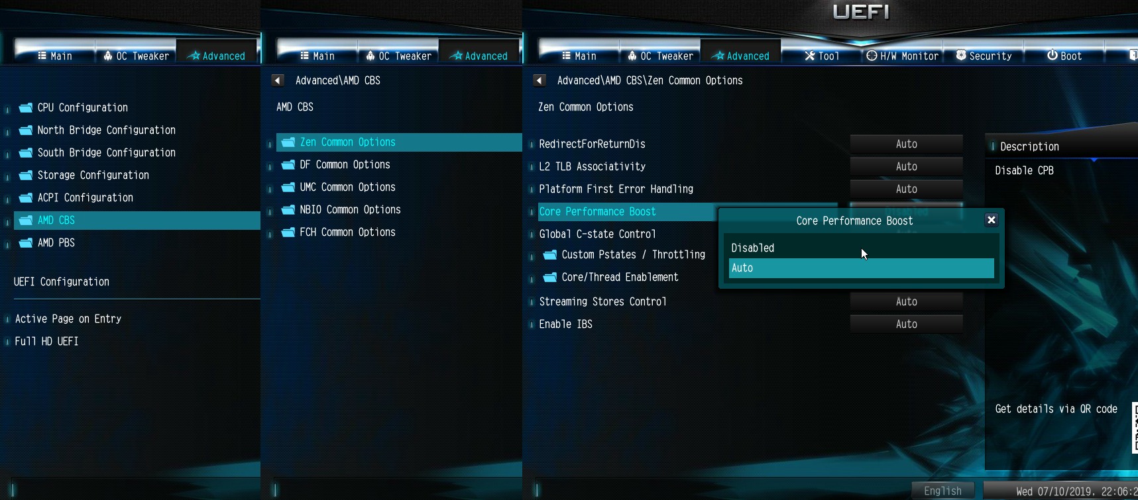Click back arrow beside Advanced\AMD CBS path

[x=278, y=80]
